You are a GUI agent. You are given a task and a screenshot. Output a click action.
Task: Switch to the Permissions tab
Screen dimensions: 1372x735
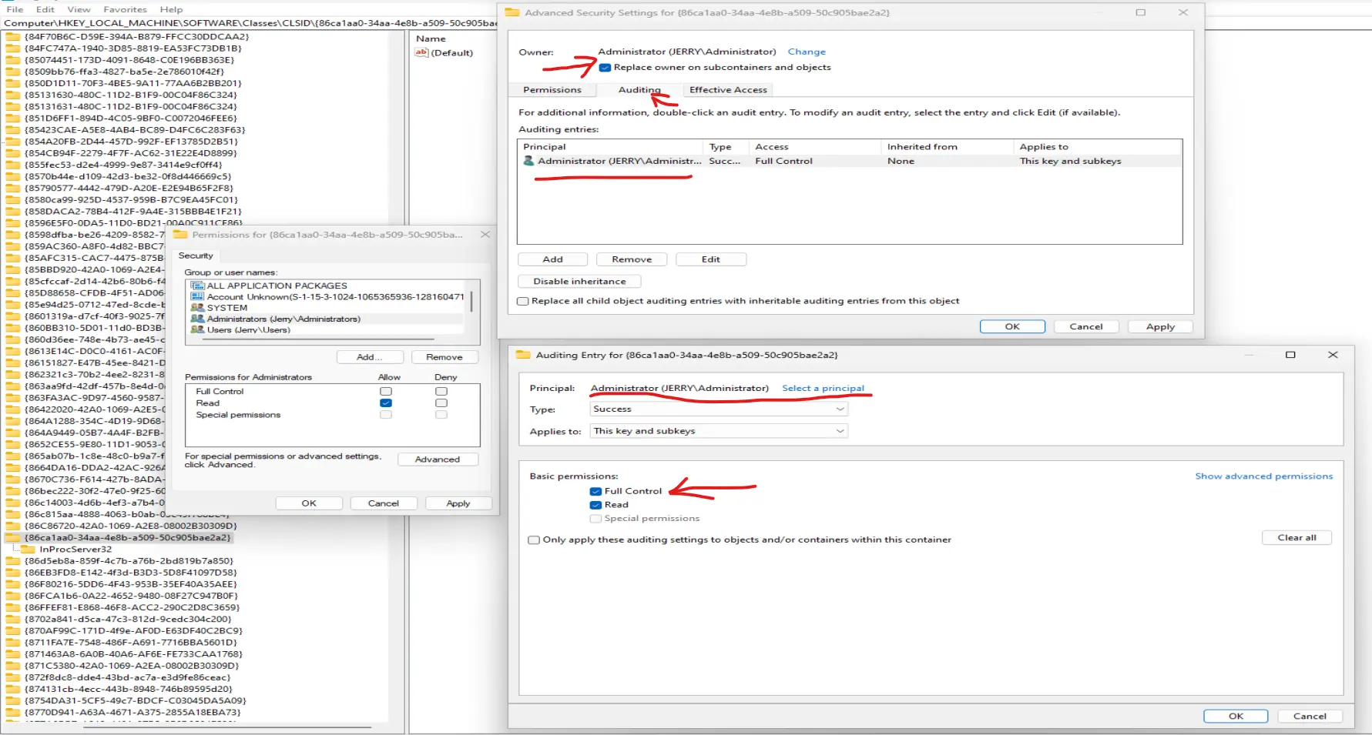pyautogui.click(x=552, y=90)
